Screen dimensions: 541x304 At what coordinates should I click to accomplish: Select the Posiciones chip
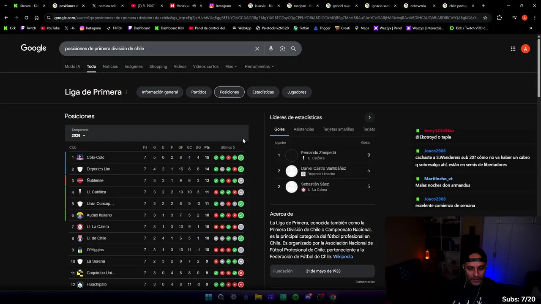click(229, 92)
